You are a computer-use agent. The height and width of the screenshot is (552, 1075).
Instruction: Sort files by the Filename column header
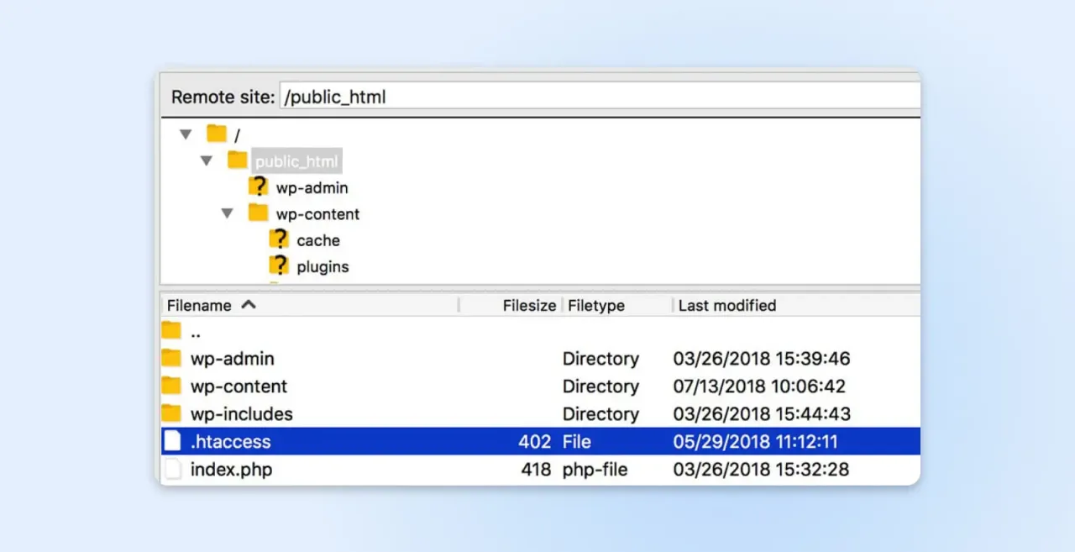click(x=199, y=306)
